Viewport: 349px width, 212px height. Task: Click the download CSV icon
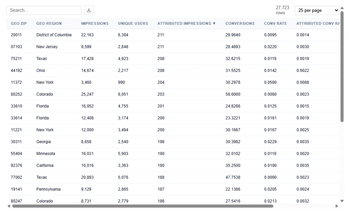[89, 10]
